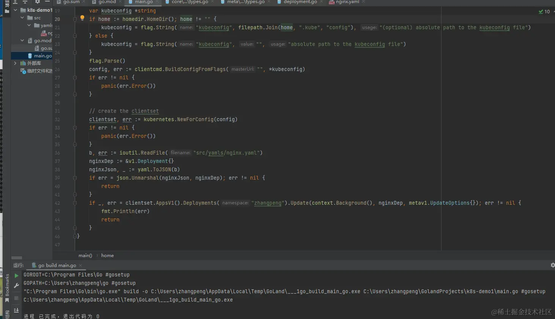Fold the if err block at line 27

(x=75, y=77)
